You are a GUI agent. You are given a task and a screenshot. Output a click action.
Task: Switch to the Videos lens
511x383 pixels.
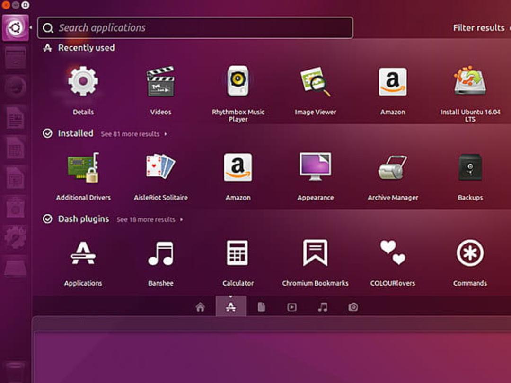291,307
